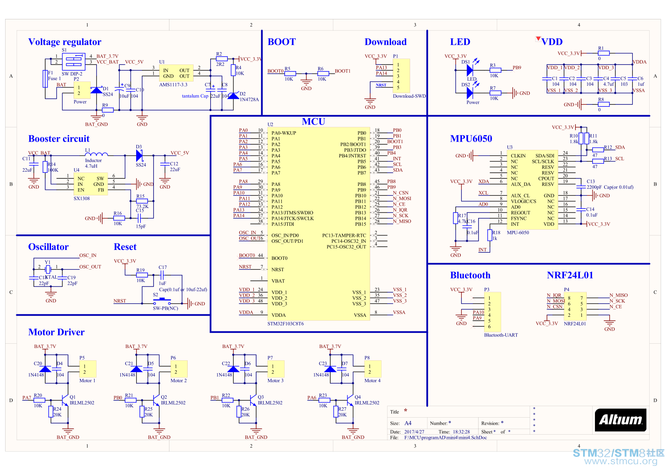Click the Reset section title
Viewport: 667px width, 471px height.
(x=125, y=247)
